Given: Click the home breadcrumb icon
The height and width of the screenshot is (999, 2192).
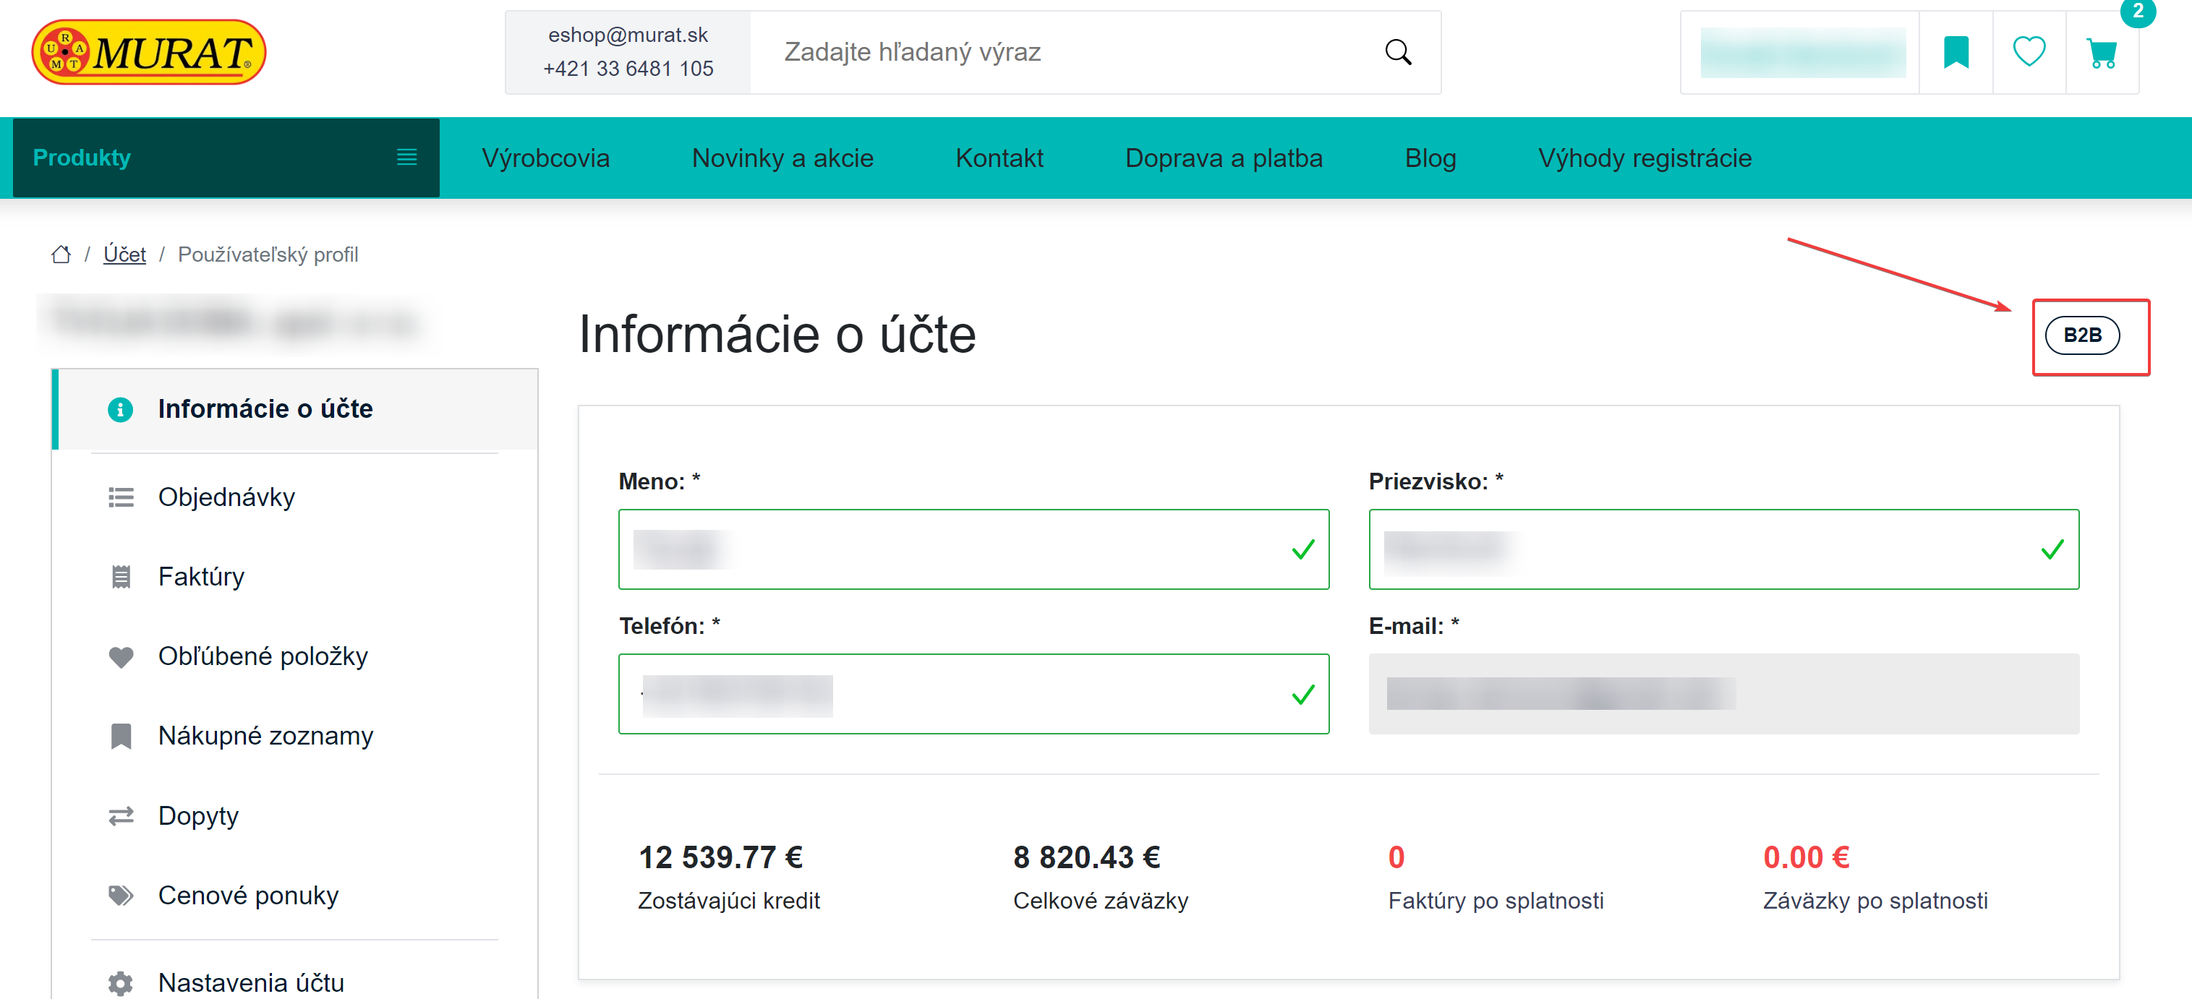Looking at the screenshot, I should click(x=61, y=254).
